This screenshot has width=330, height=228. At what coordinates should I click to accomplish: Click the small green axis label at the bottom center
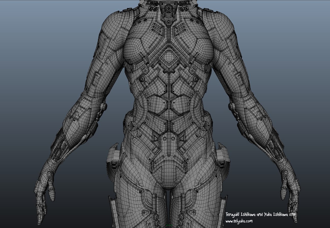169,225
